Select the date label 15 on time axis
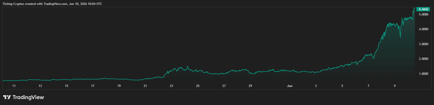The width and height of the screenshot is (434, 105). point(67,86)
